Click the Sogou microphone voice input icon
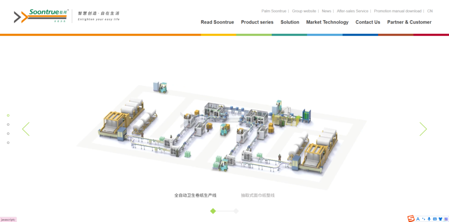The width and height of the screenshot is (449, 222). pyautogui.click(x=429, y=219)
